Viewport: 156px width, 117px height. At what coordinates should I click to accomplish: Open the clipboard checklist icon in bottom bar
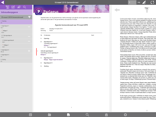(x=106, y=115)
